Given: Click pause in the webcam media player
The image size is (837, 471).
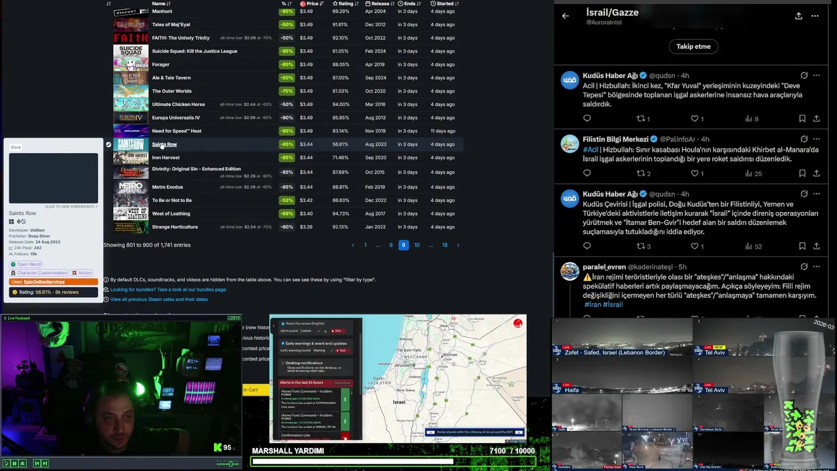Looking at the screenshot, I should click(14, 463).
